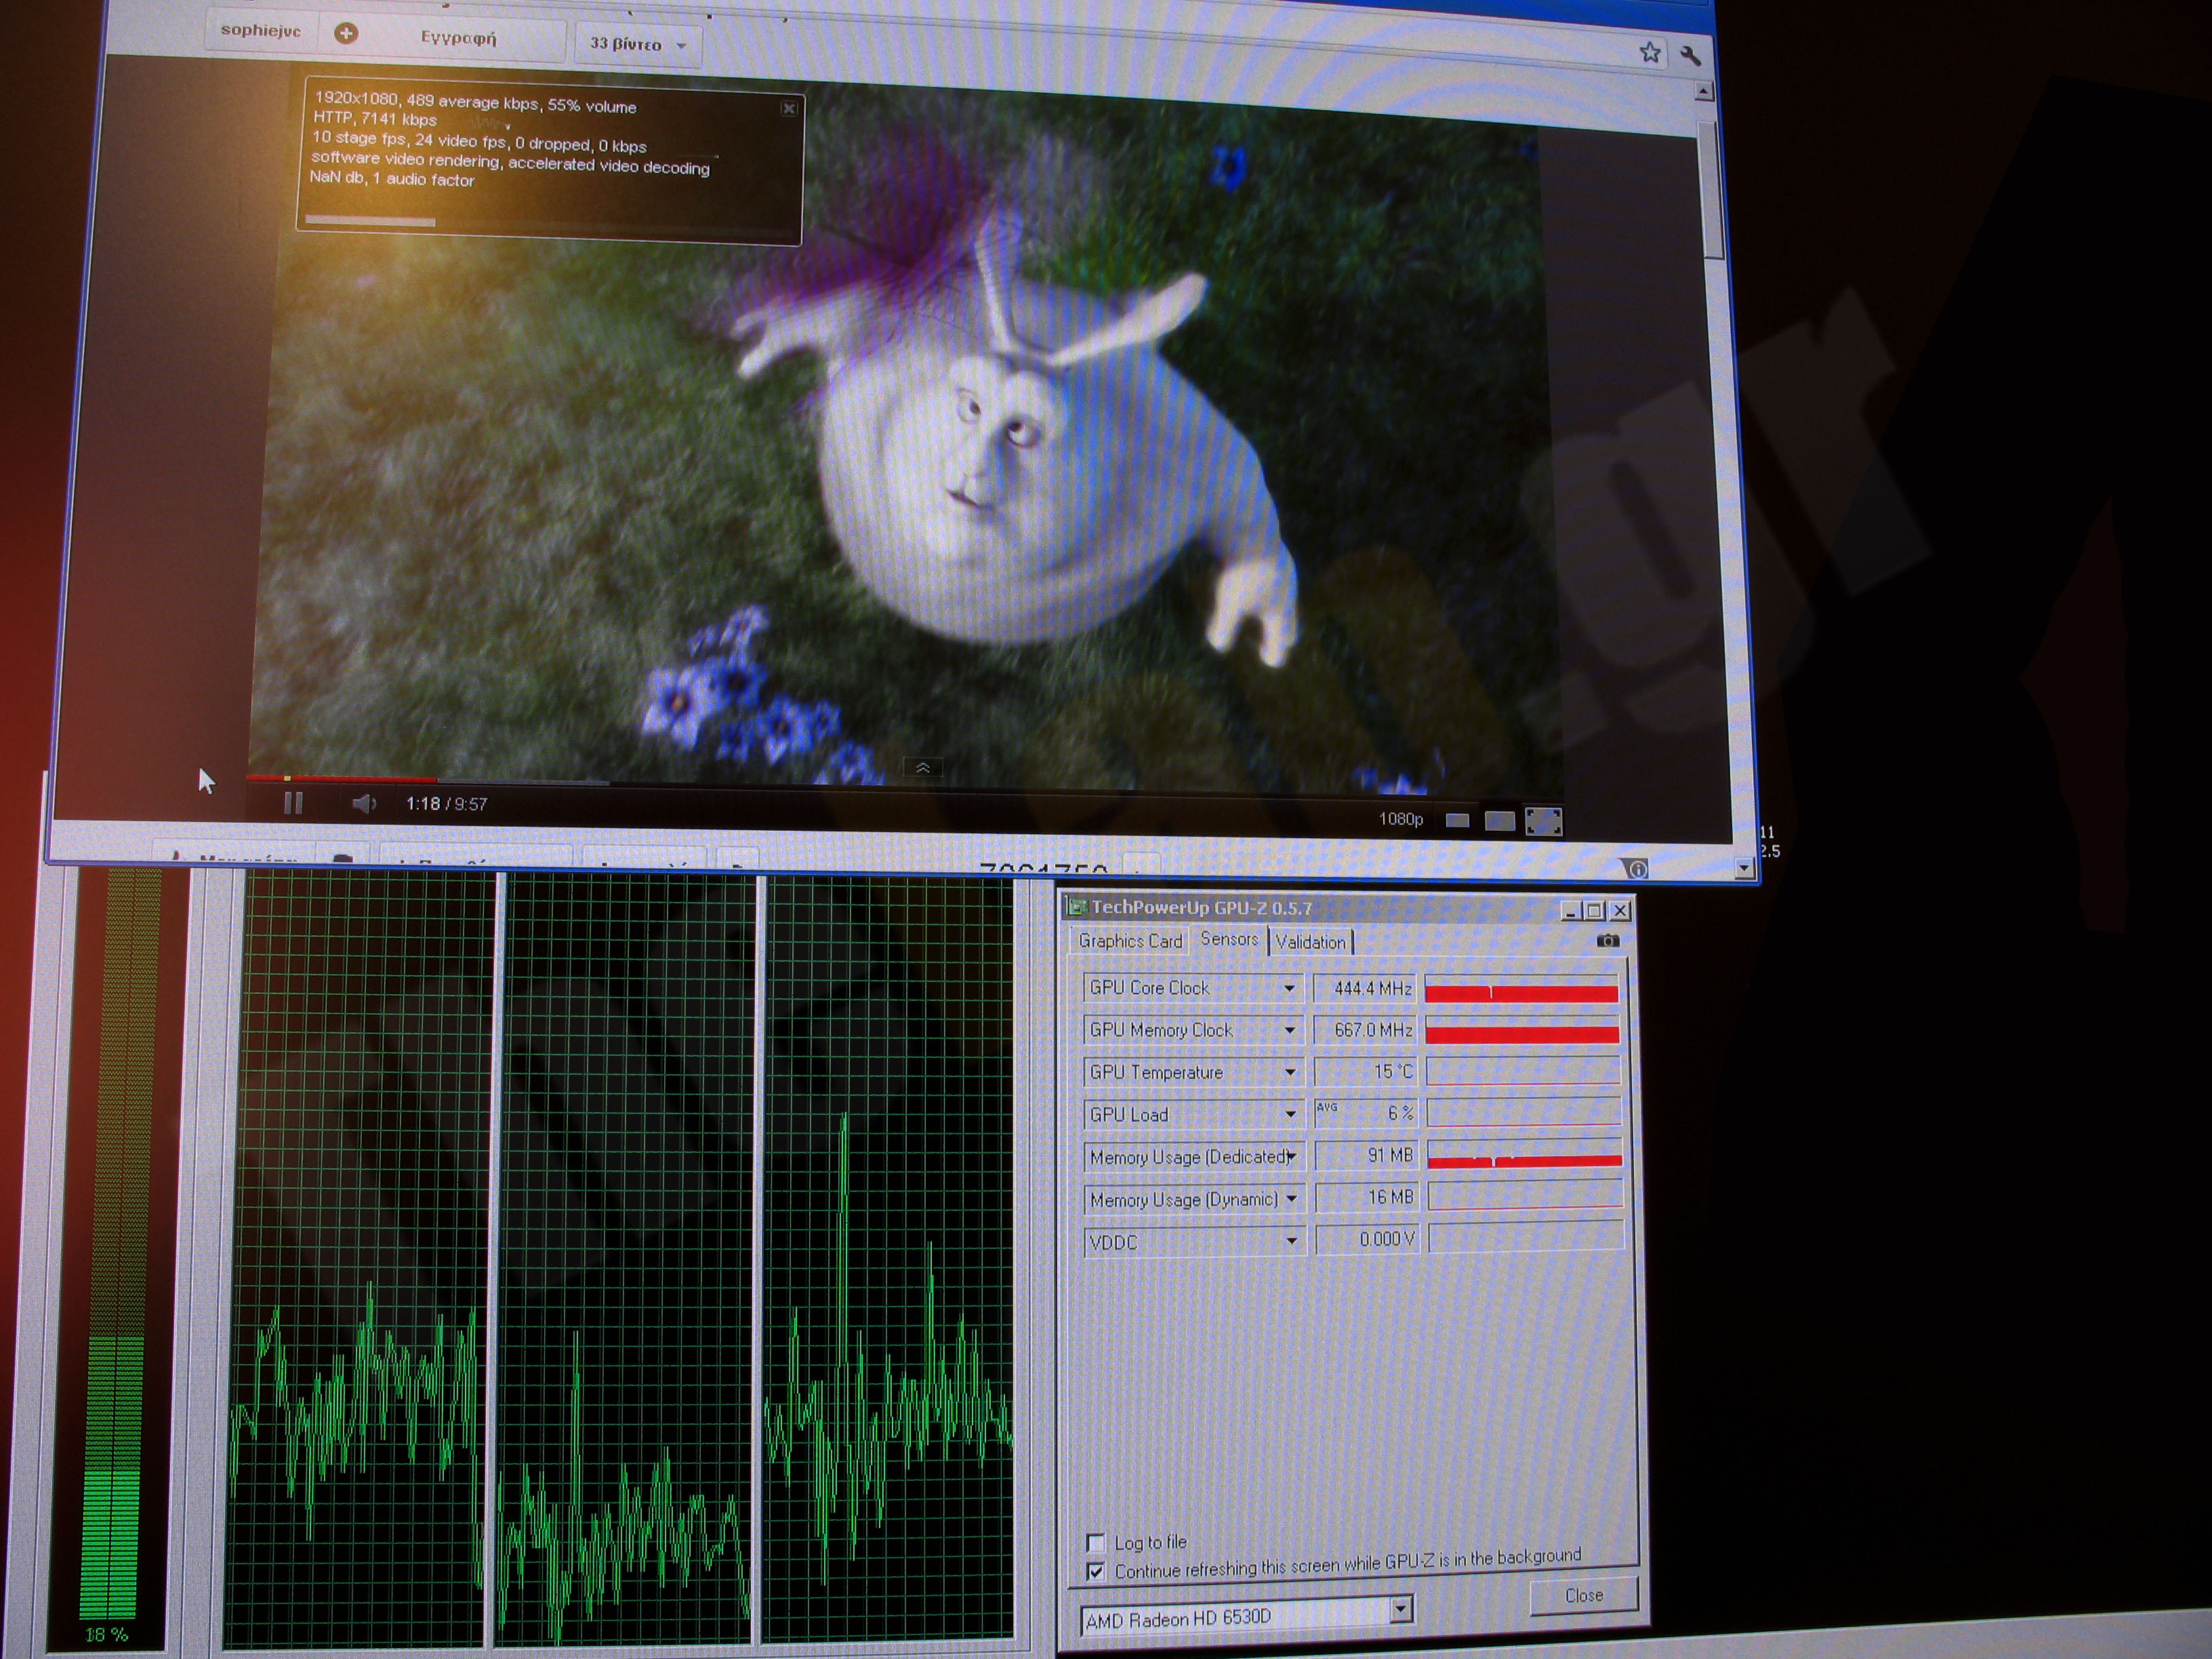This screenshot has width=2212, height=1659.
Task: Close the video stats overlay
Action: (788, 108)
